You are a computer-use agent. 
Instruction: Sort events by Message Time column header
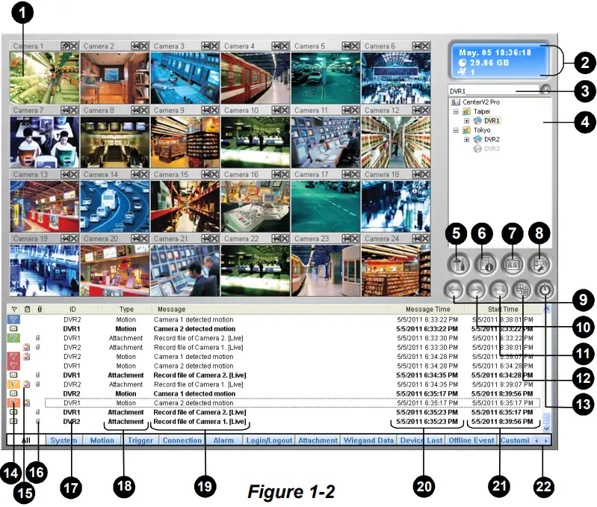pos(427,310)
